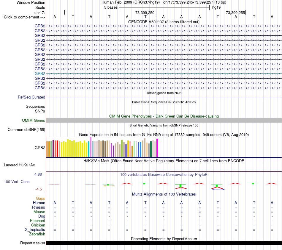The width and height of the screenshot is (282, 250).
Task: Click the Dog species label
Action: [x=42, y=216]
